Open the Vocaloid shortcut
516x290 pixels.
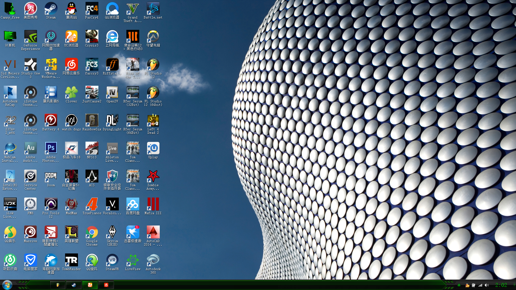[x=112, y=206]
